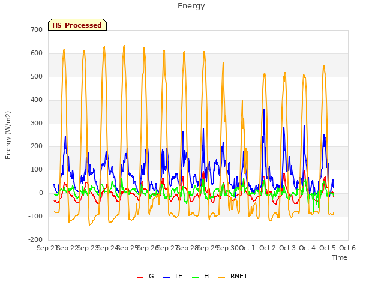Click the 200 y-axis tick label
Viewport: 384px width, 288px height.
point(37,146)
